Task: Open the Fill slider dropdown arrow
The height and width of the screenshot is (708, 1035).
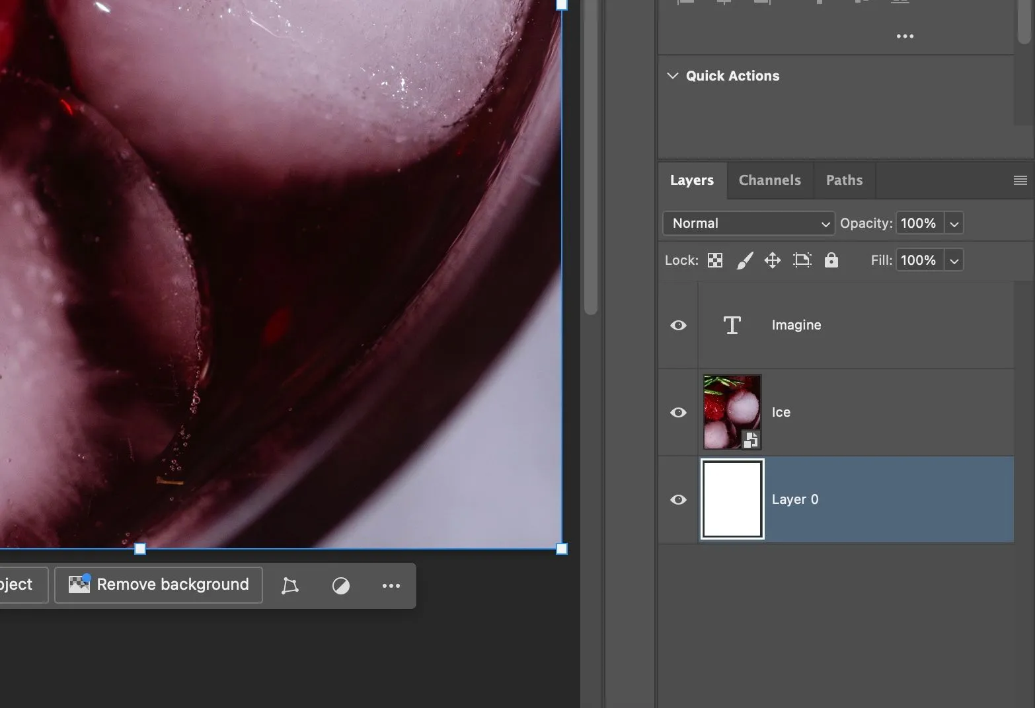Action: [954, 261]
